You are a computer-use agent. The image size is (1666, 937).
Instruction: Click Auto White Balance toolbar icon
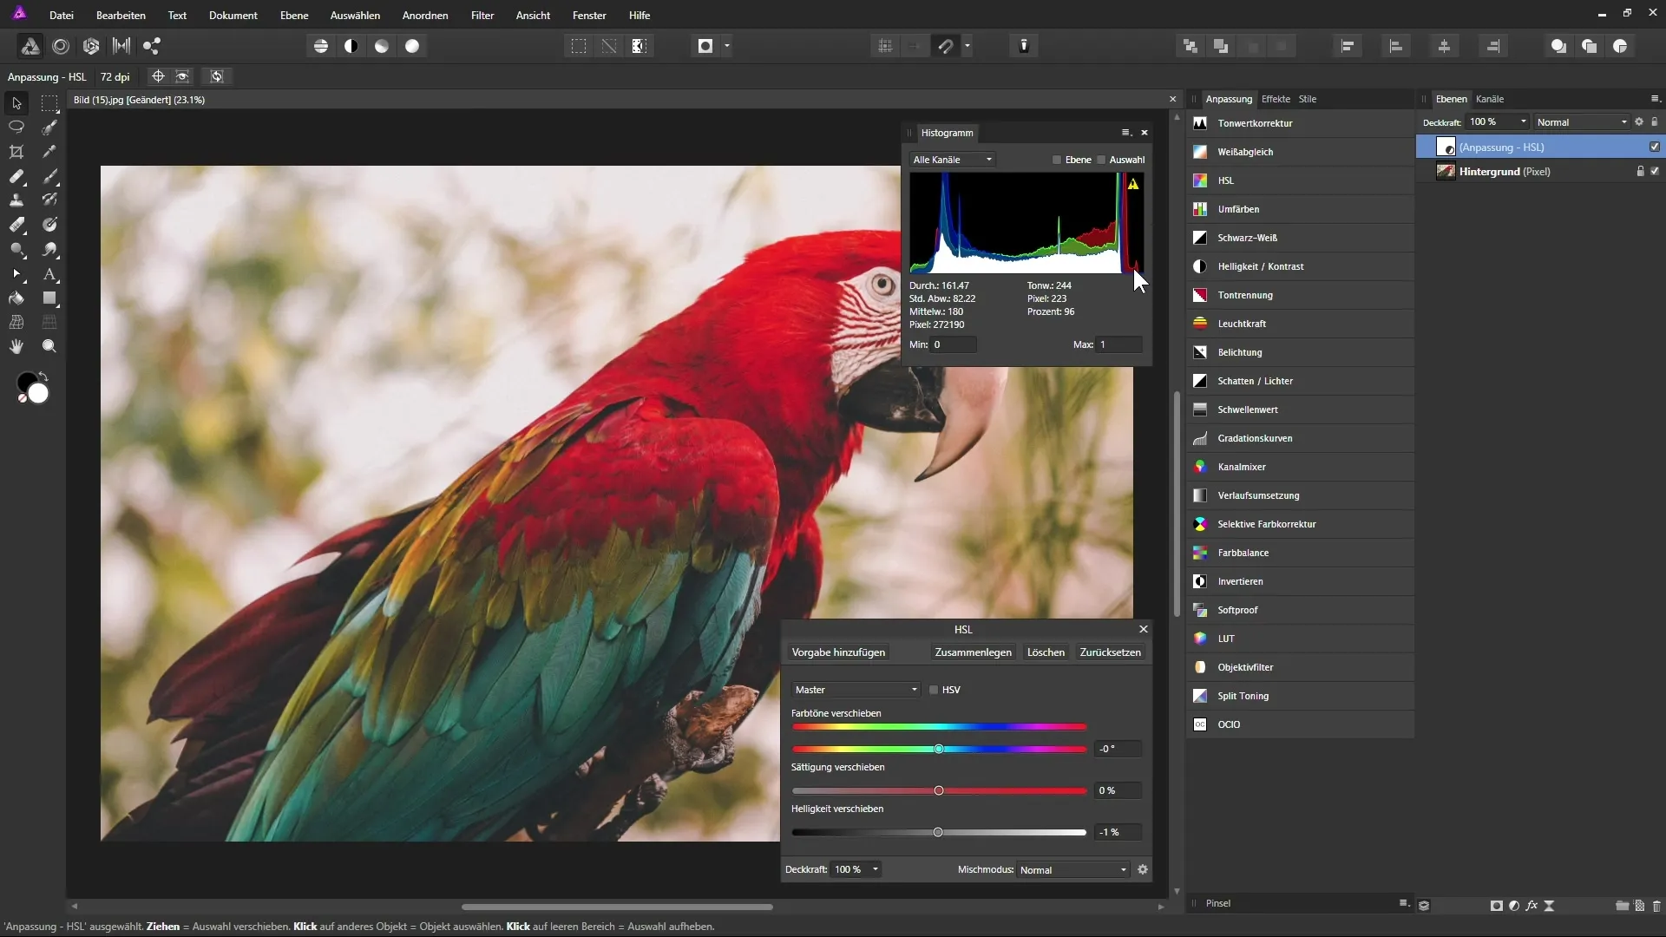(412, 46)
